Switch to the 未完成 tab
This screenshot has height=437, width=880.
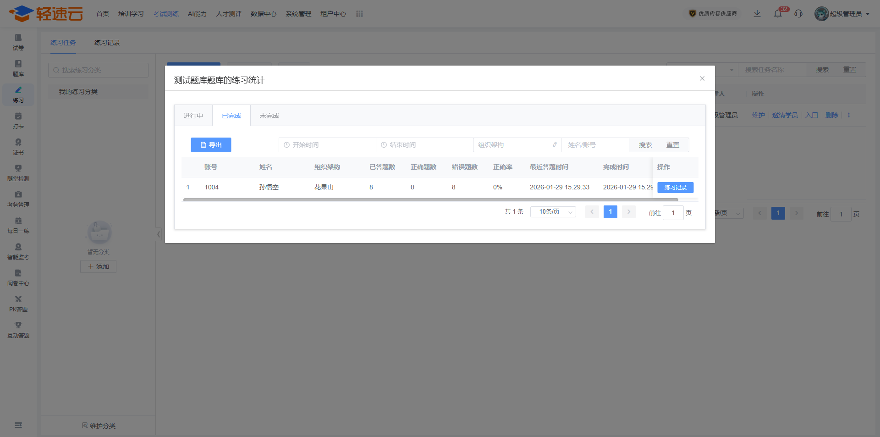269,116
